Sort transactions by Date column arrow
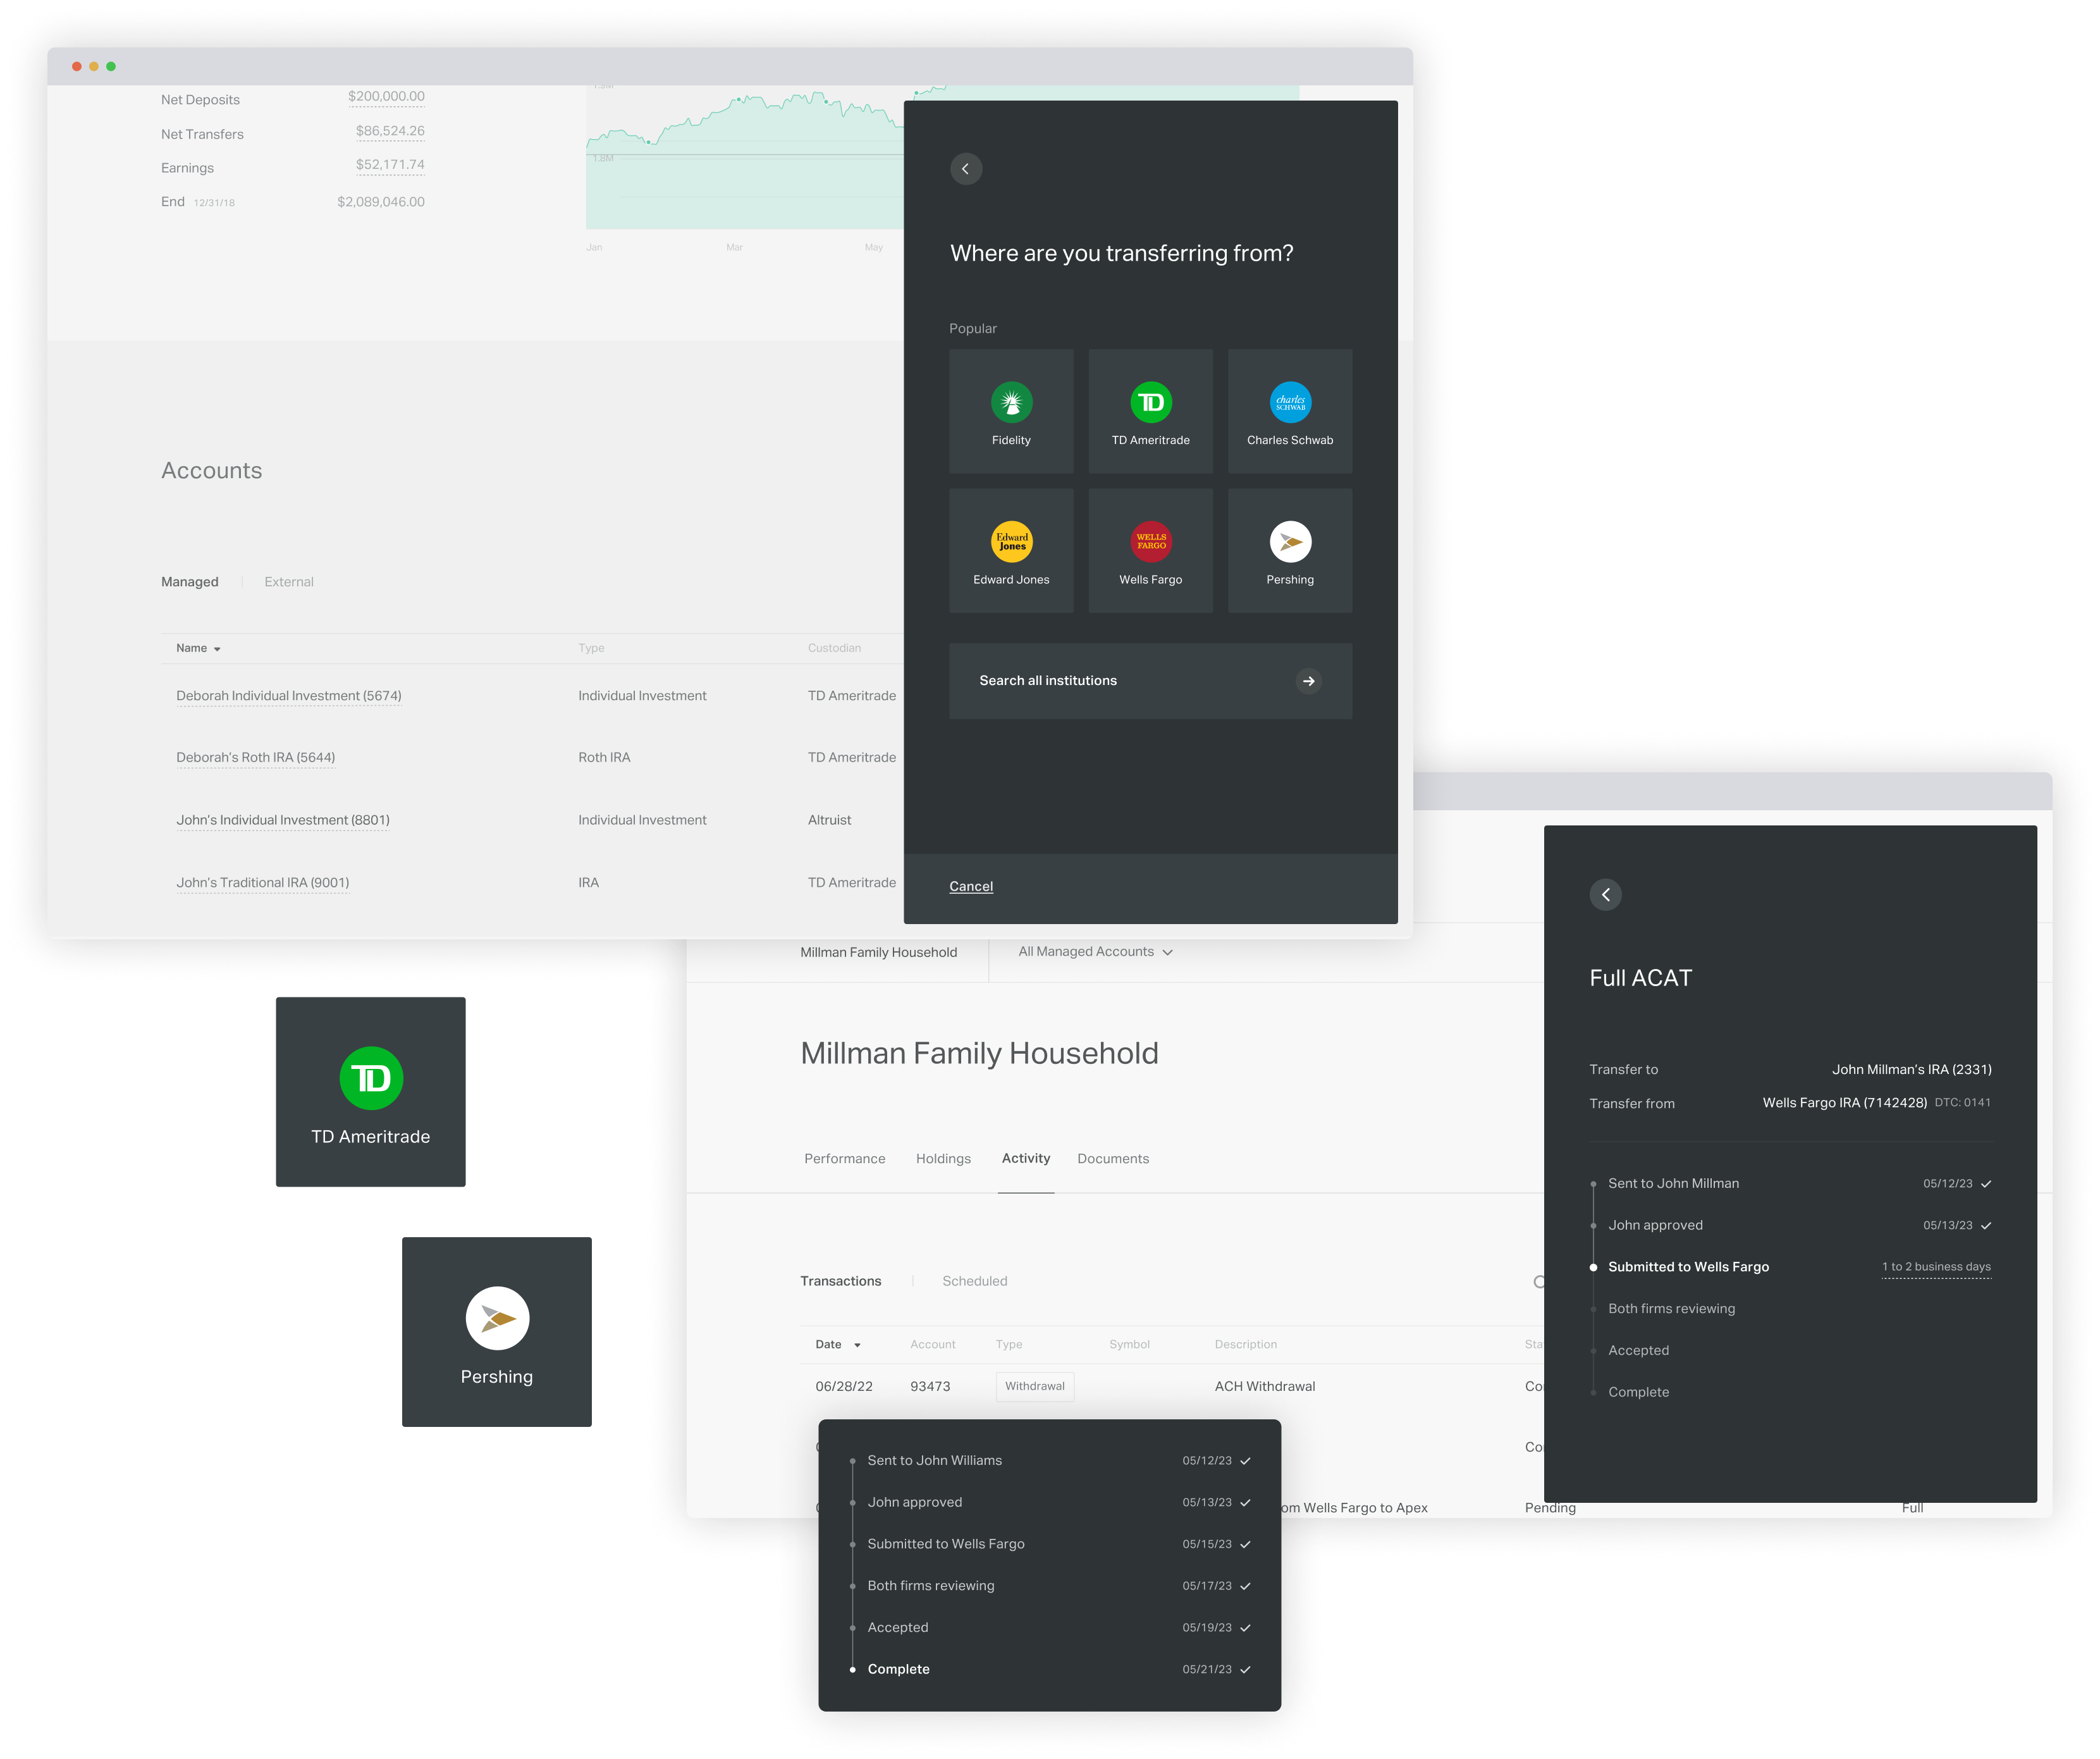The image size is (2100, 1759). tap(857, 1345)
